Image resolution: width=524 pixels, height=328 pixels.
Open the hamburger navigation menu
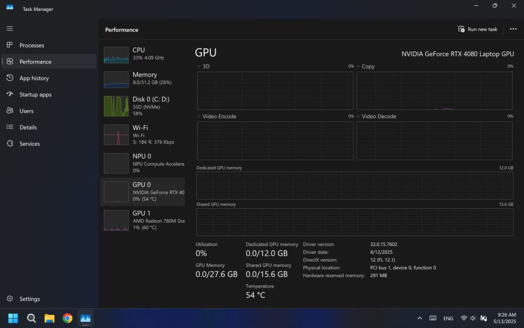(10, 29)
